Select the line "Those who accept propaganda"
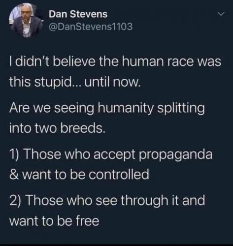 coord(118,154)
